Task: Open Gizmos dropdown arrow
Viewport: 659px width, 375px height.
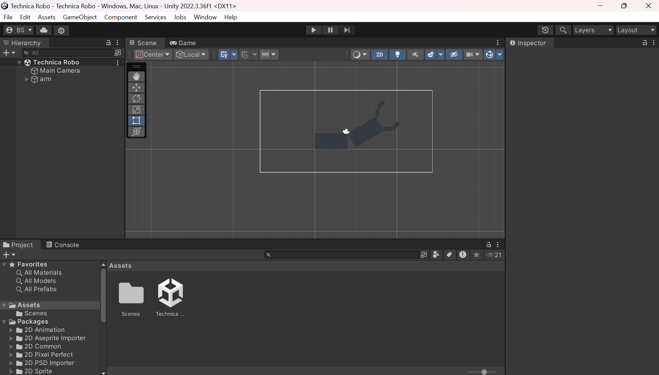Action: coord(500,54)
